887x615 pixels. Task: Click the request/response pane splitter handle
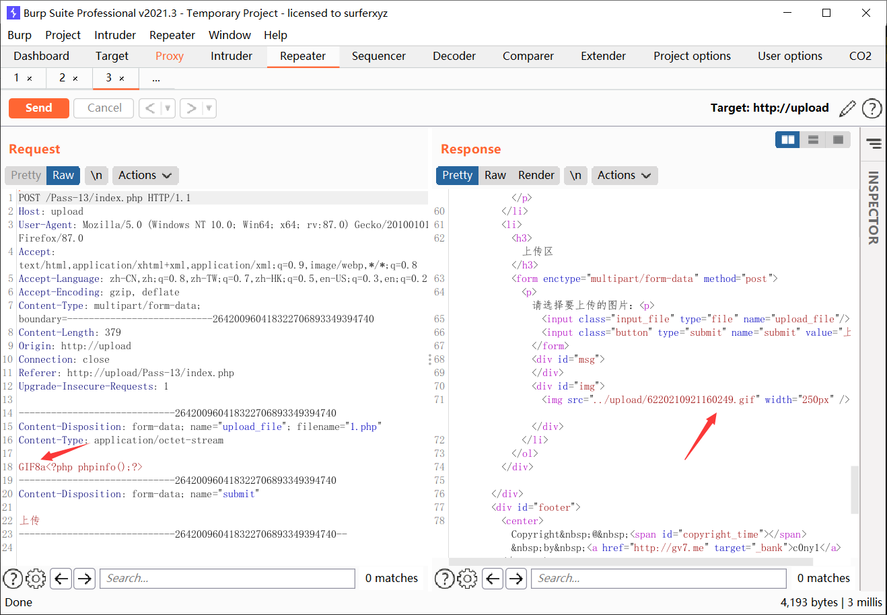click(430, 359)
